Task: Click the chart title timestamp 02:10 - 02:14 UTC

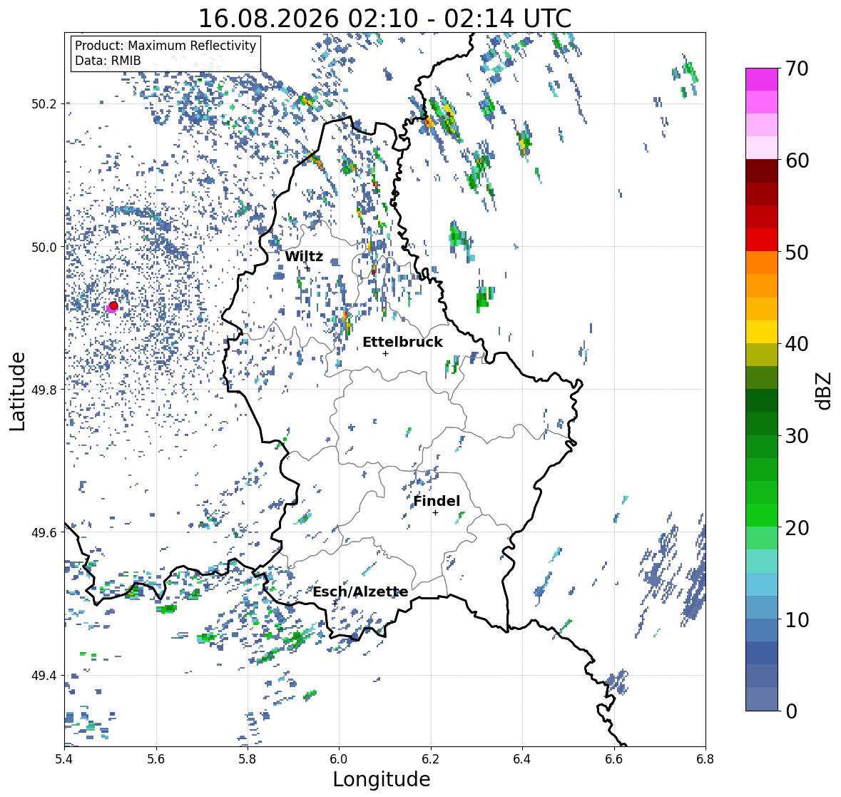Action: 459,19
